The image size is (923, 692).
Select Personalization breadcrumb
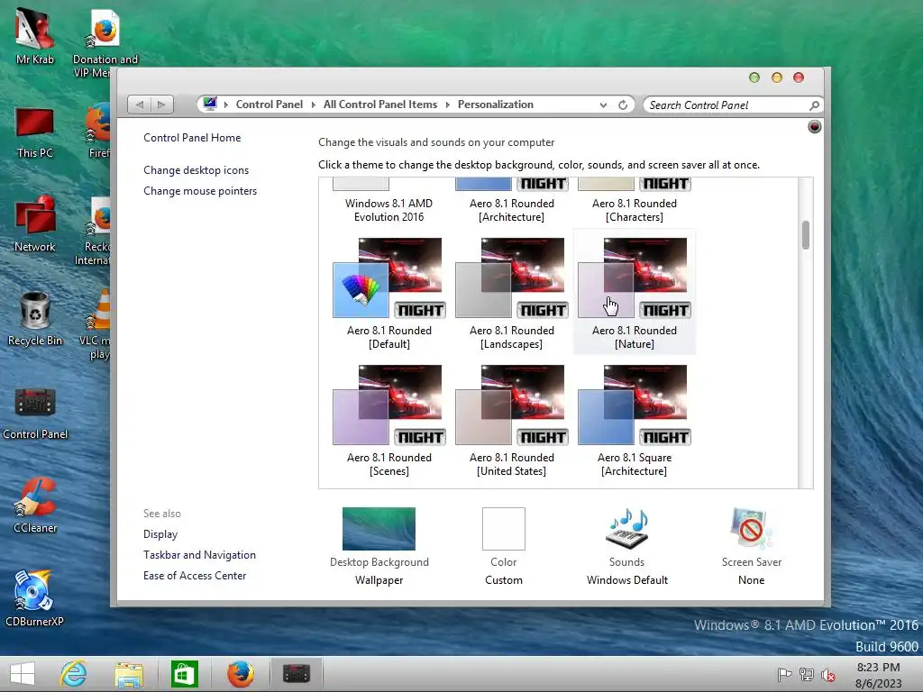coord(496,105)
